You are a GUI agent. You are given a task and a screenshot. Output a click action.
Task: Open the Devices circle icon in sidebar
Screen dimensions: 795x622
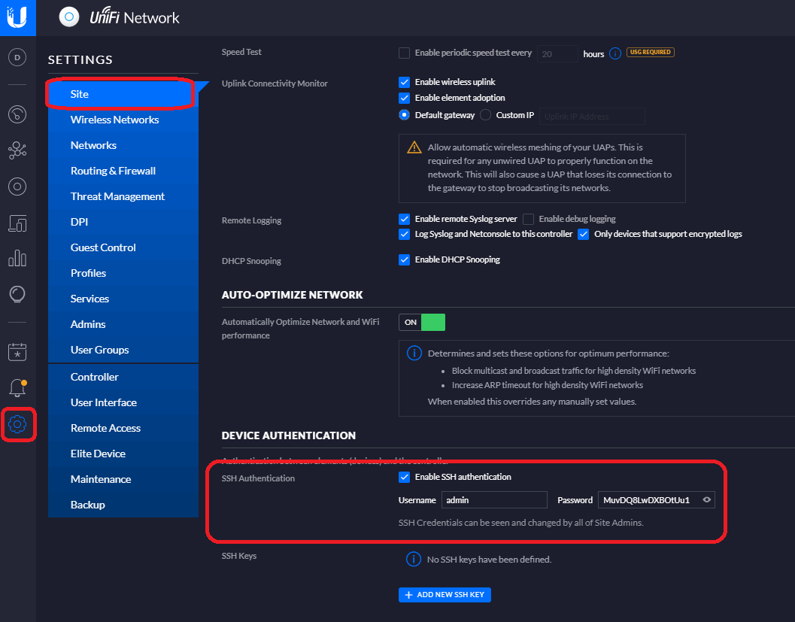pos(17,187)
